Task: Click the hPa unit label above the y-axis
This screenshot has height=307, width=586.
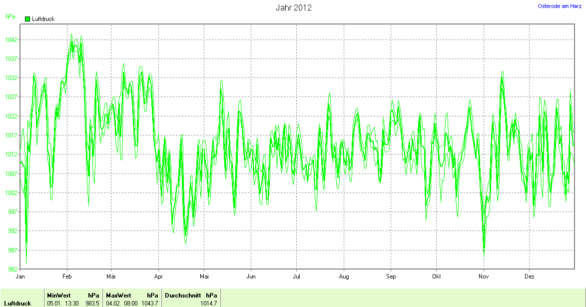Action: 10,16
